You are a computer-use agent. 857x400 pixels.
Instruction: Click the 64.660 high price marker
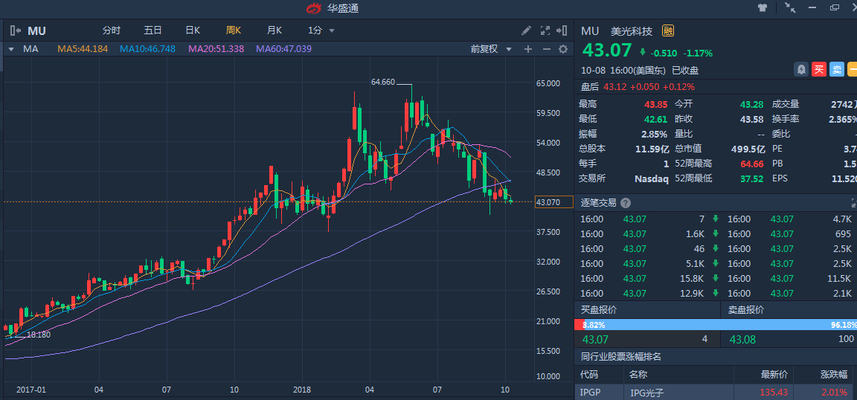383,83
